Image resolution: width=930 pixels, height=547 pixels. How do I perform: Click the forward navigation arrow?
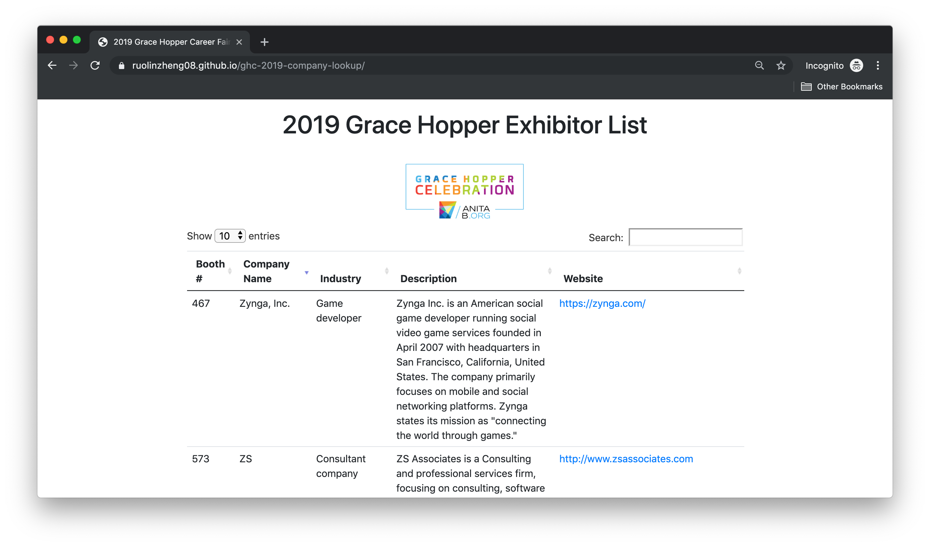click(x=73, y=65)
